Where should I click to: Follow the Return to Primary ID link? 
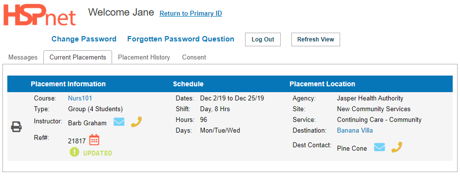pos(191,14)
